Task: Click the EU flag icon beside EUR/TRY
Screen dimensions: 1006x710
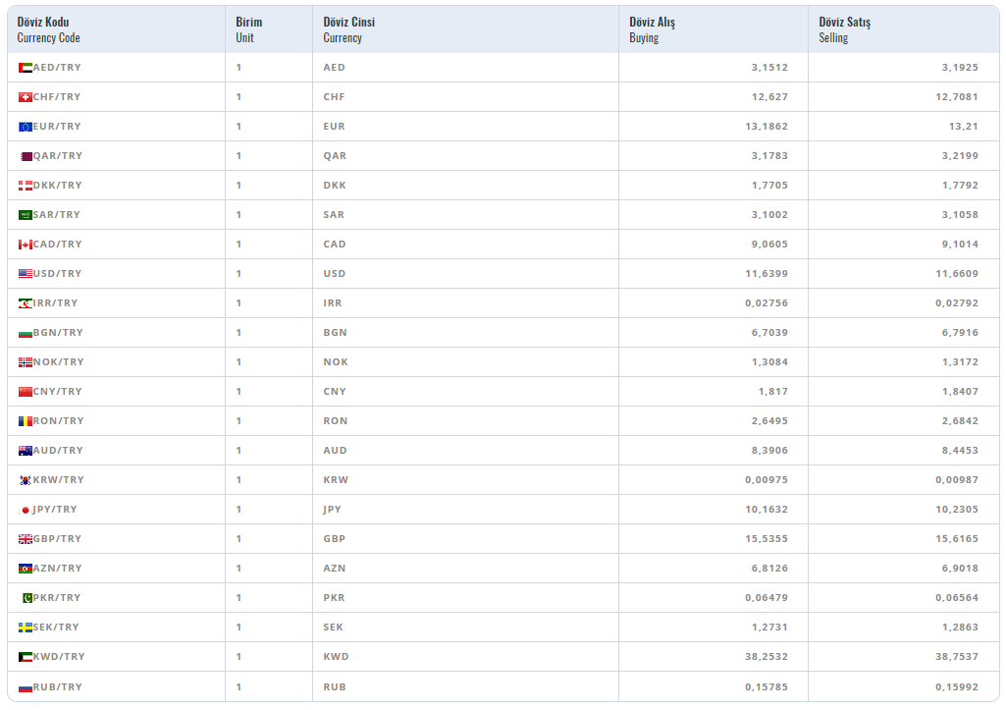Action: (25, 127)
